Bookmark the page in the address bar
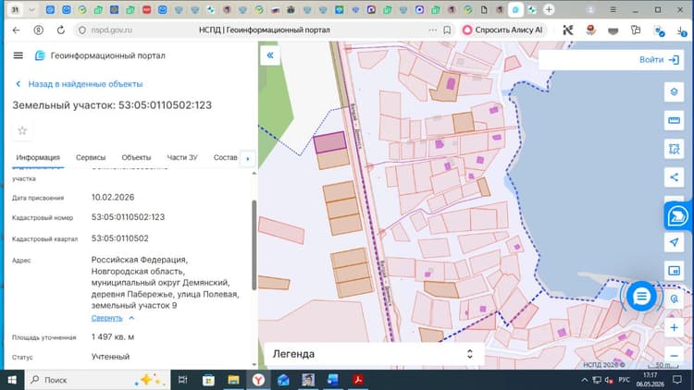The height and width of the screenshot is (390, 694). click(447, 30)
